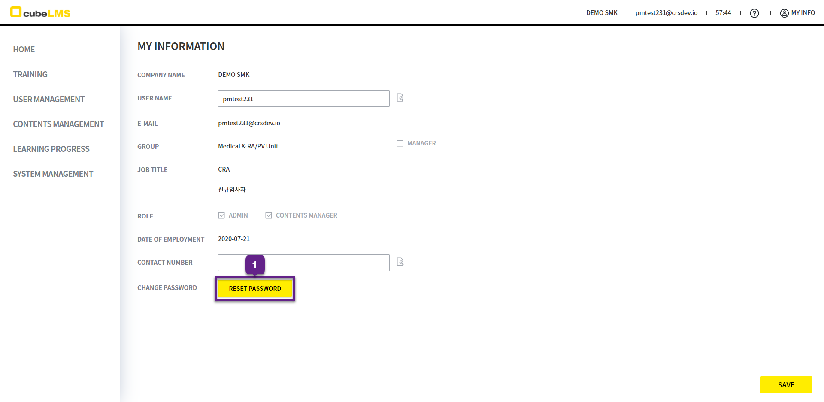Uncheck the ADMIN role checkbox

point(221,215)
